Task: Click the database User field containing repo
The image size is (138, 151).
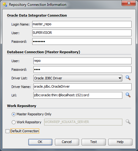Action: click(82, 61)
